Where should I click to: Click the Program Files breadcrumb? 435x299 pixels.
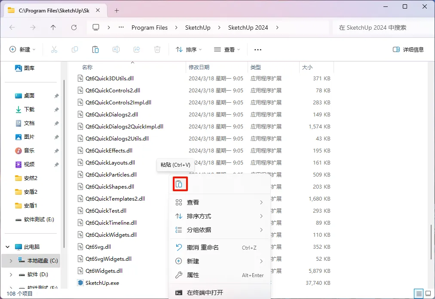pos(150,27)
